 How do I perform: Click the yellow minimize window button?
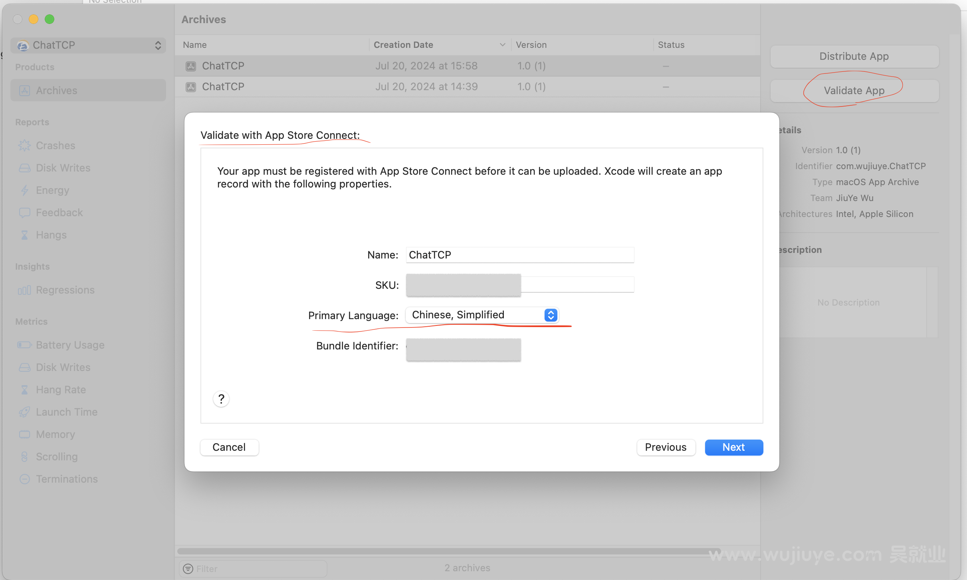point(34,19)
